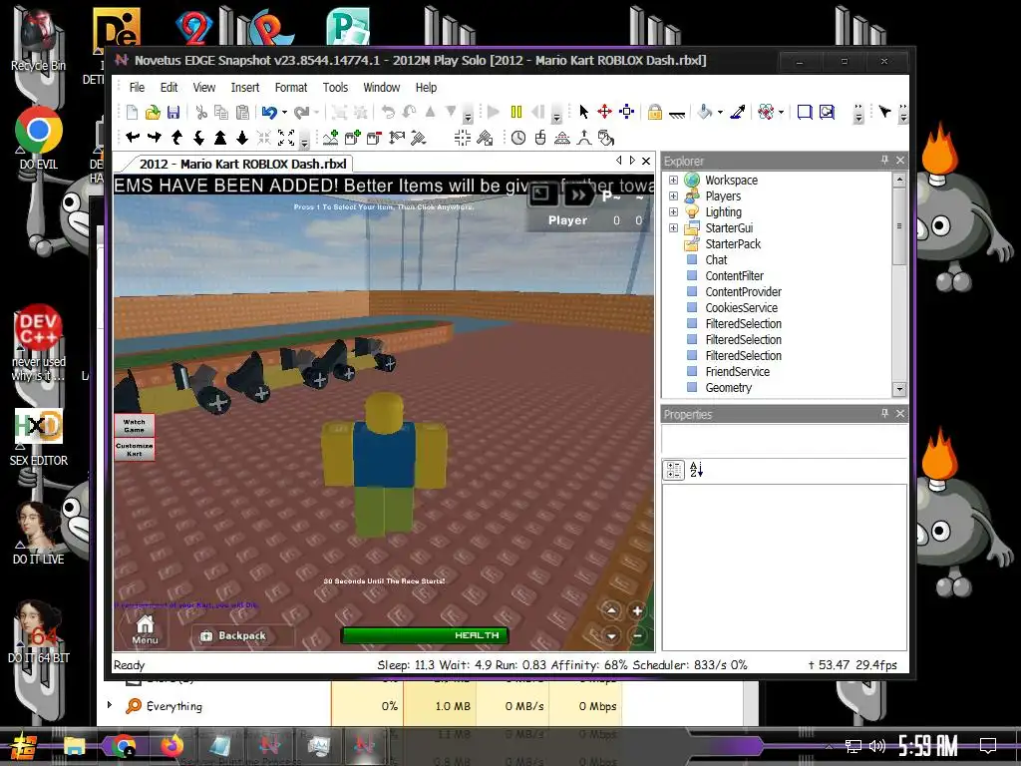1021x766 pixels.
Task: Open the Help menu
Action: [x=426, y=88]
